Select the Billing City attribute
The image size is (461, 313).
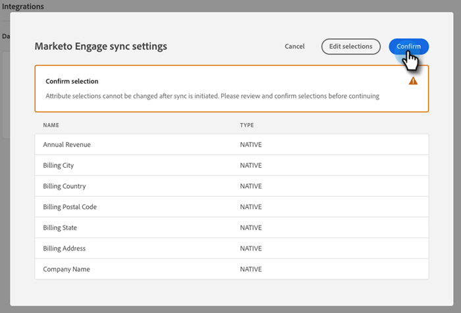pyautogui.click(x=59, y=166)
